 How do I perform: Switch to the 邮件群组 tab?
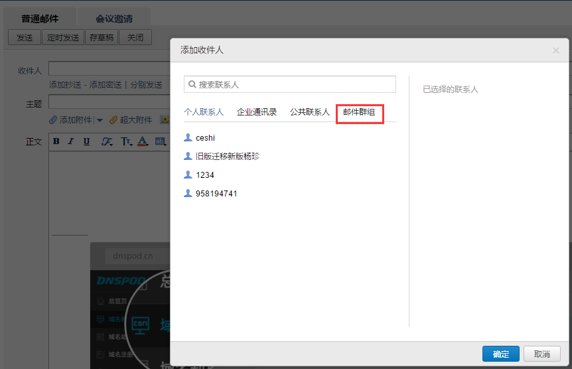tap(359, 112)
